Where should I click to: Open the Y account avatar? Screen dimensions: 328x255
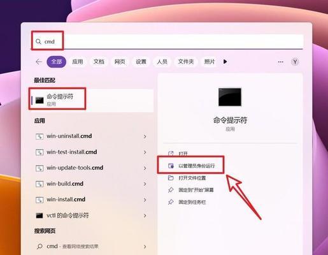click(x=295, y=62)
